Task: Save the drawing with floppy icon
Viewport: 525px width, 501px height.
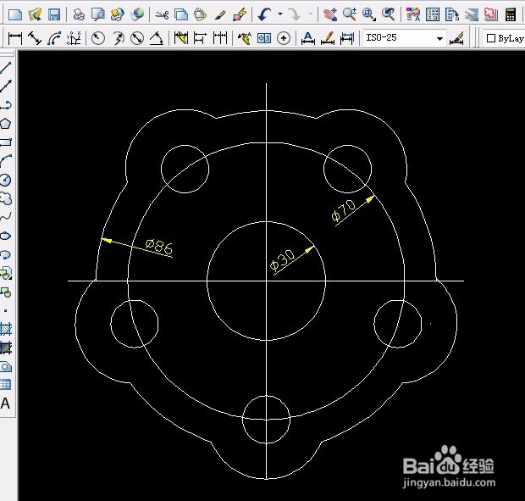Action: coord(54,14)
